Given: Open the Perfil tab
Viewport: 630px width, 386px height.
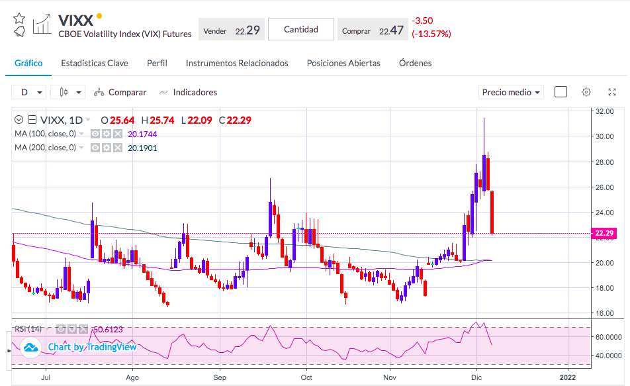Looking at the screenshot, I should click(x=157, y=63).
